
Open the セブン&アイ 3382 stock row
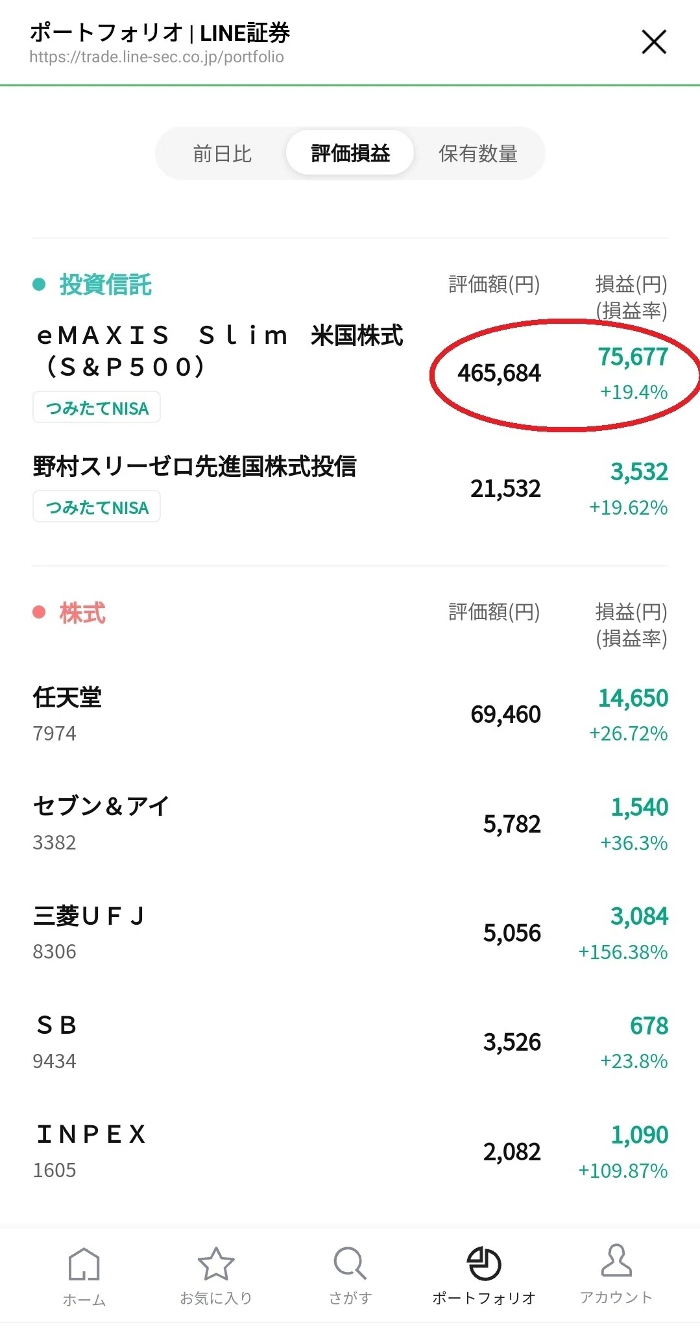350,824
